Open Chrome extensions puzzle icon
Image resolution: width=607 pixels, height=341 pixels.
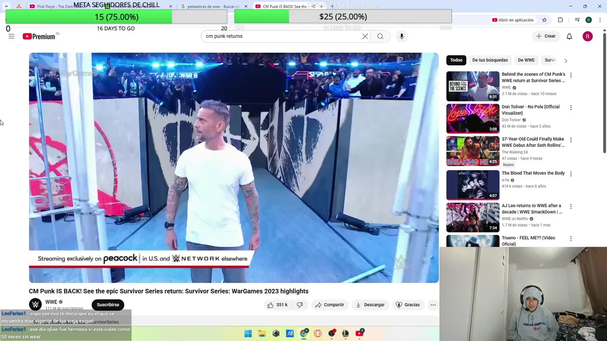[x=561, y=20]
